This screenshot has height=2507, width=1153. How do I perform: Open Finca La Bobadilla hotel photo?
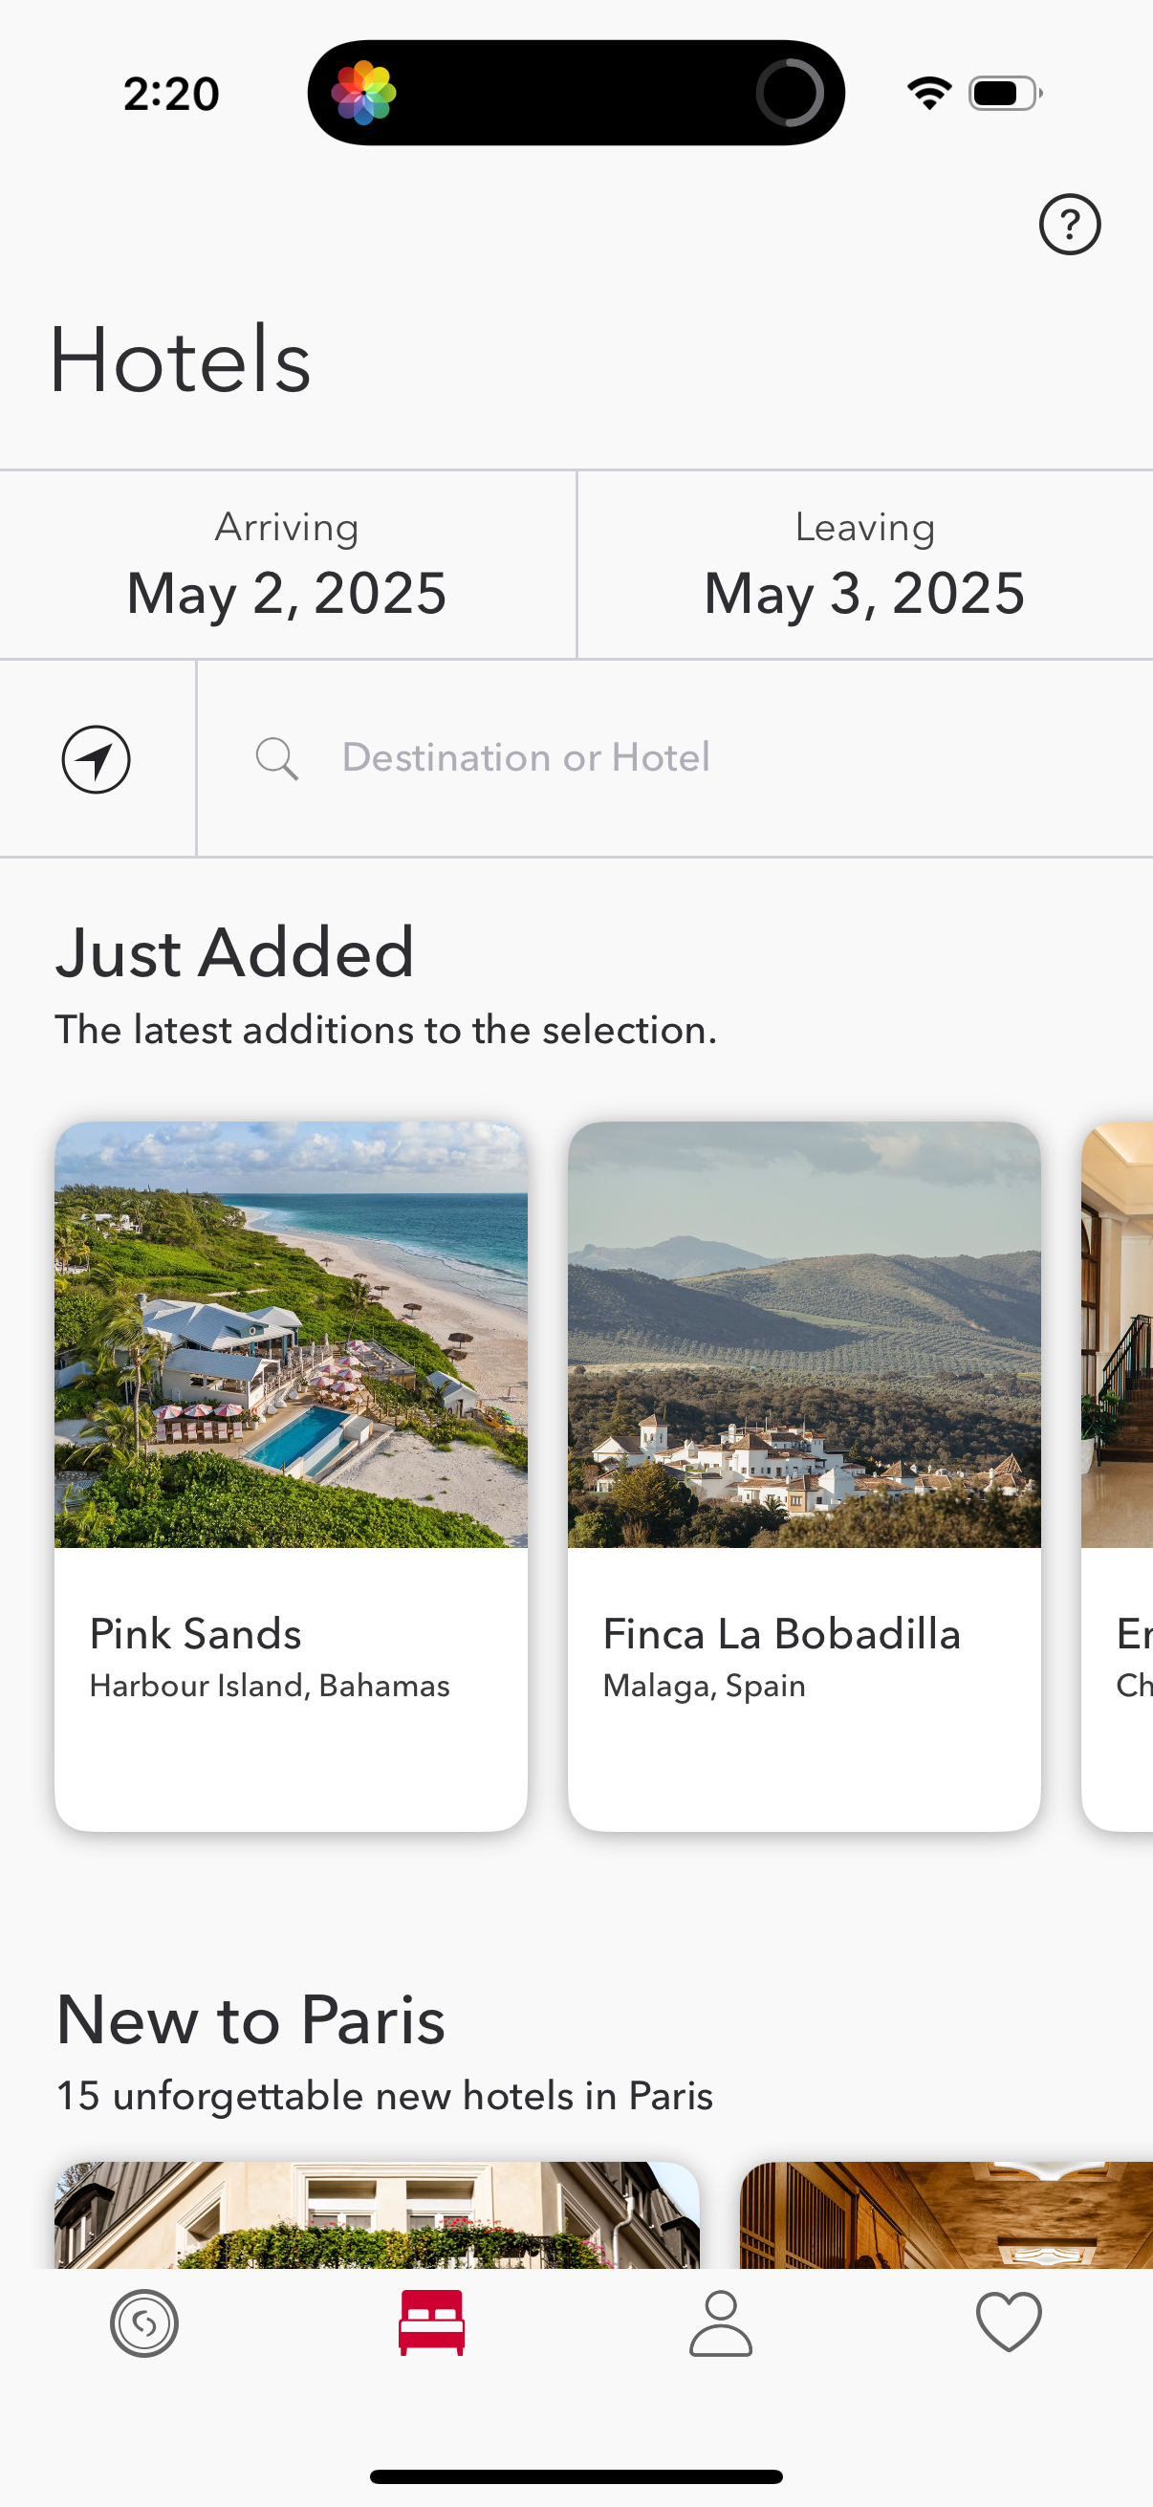pos(804,1334)
